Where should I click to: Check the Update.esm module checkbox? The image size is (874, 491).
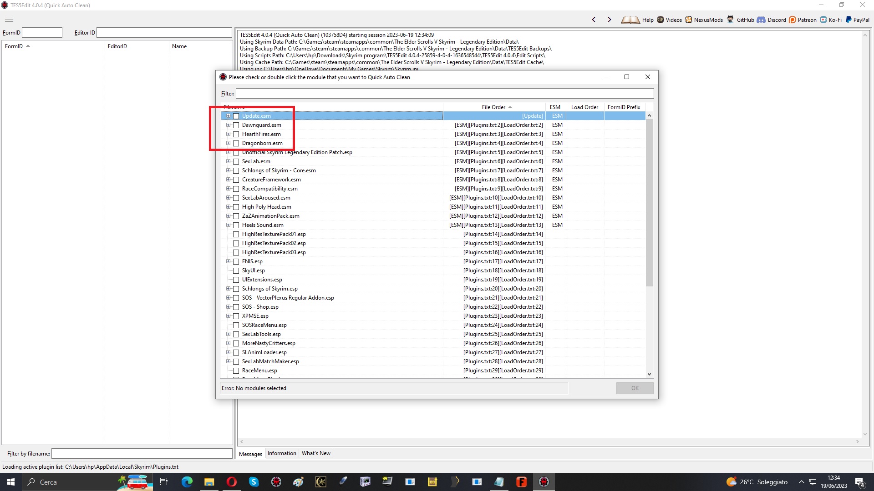coord(236,116)
